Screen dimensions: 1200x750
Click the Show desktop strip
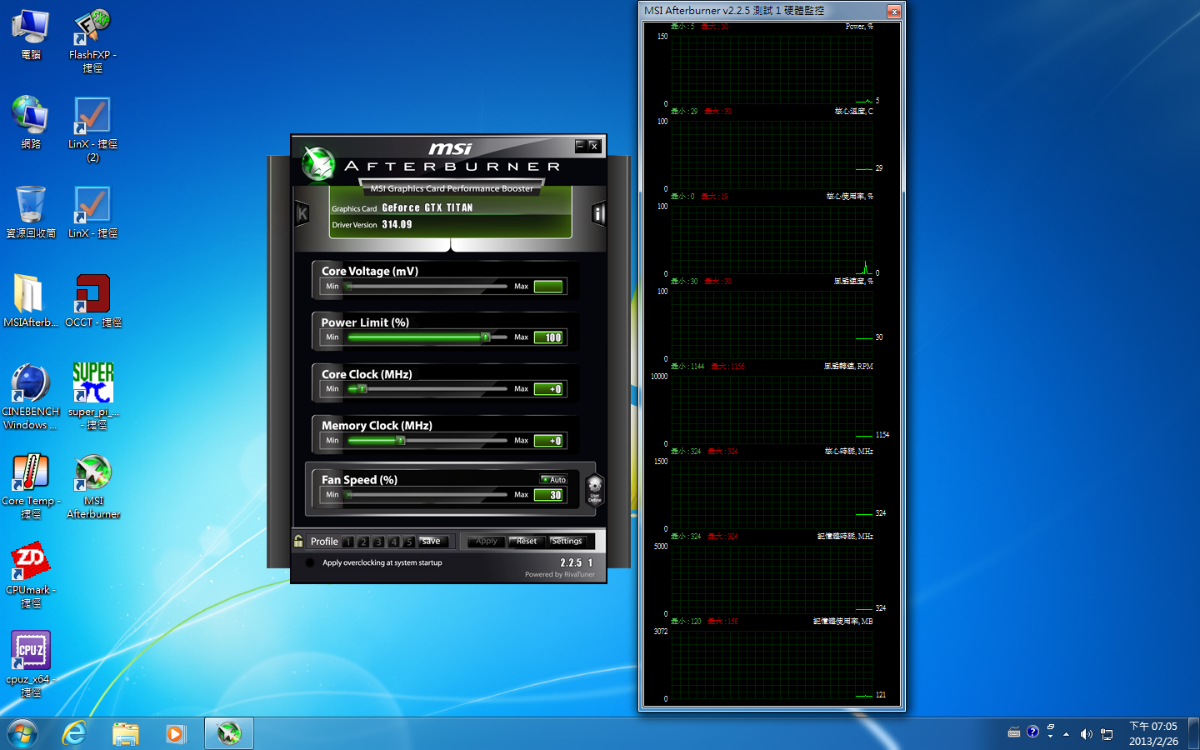click(1193, 733)
